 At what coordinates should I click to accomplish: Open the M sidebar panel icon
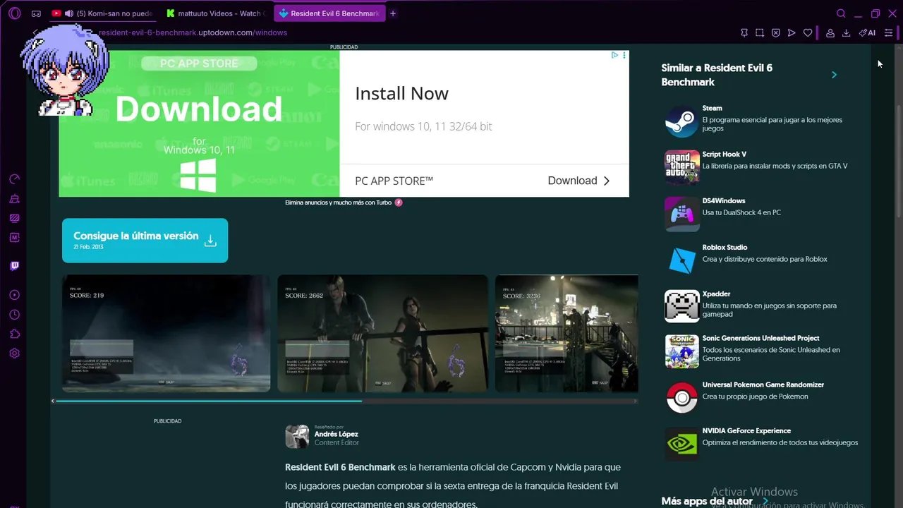point(14,238)
